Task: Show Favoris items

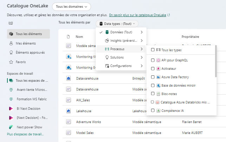Action: tap(28, 62)
